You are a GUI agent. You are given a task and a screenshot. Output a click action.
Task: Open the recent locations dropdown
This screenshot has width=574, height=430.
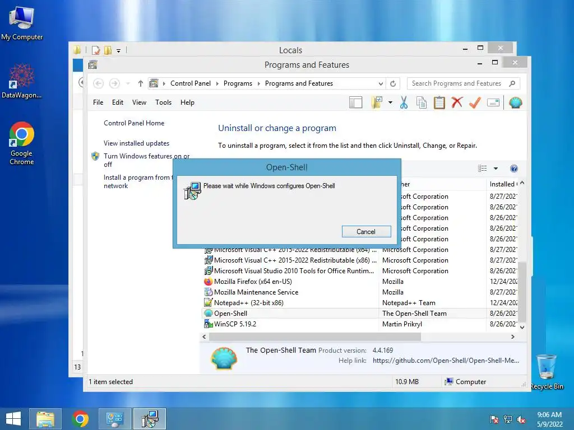pos(128,84)
